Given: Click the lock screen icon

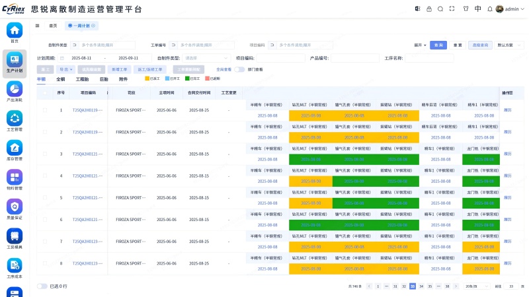Looking at the screenshot, I should 430,9.
